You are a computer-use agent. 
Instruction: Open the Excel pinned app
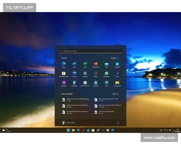click(85, 64)
